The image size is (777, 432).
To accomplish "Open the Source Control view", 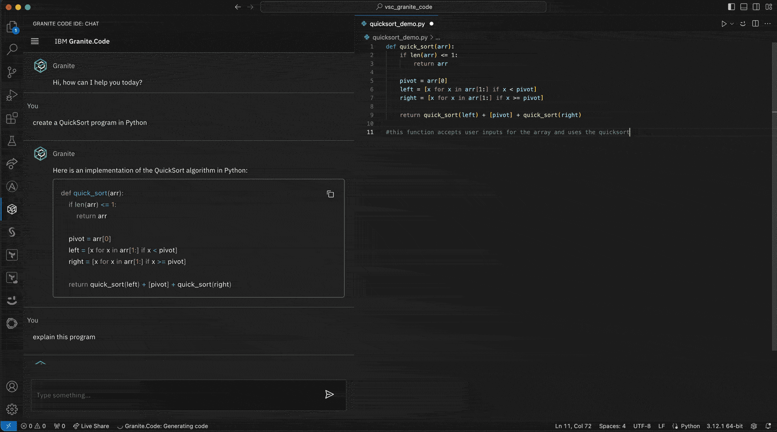I will click(12, 72).
